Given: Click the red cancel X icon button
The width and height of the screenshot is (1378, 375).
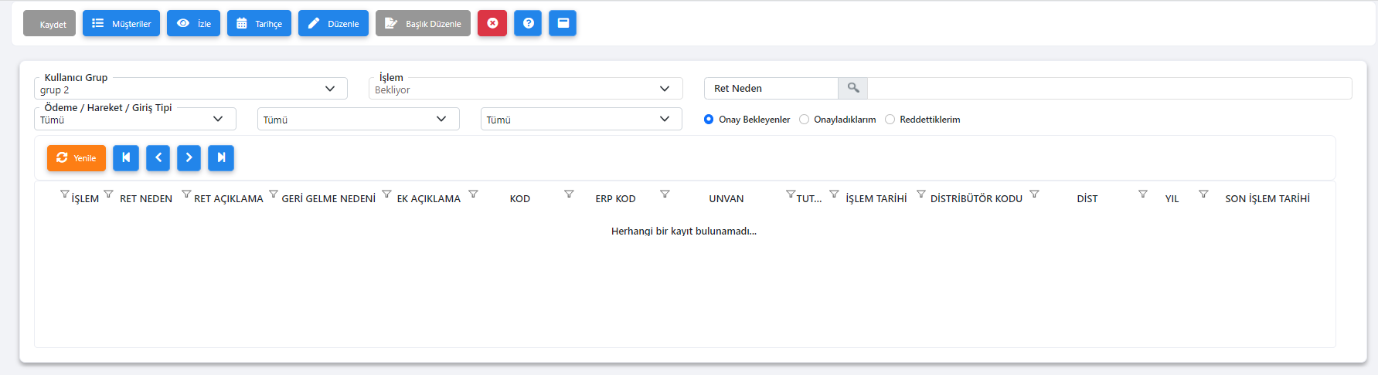Looking at the screenshot, I should pos(492,23).
